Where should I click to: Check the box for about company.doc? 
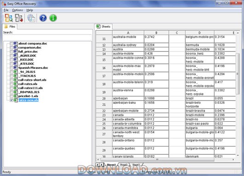(12, 43)
